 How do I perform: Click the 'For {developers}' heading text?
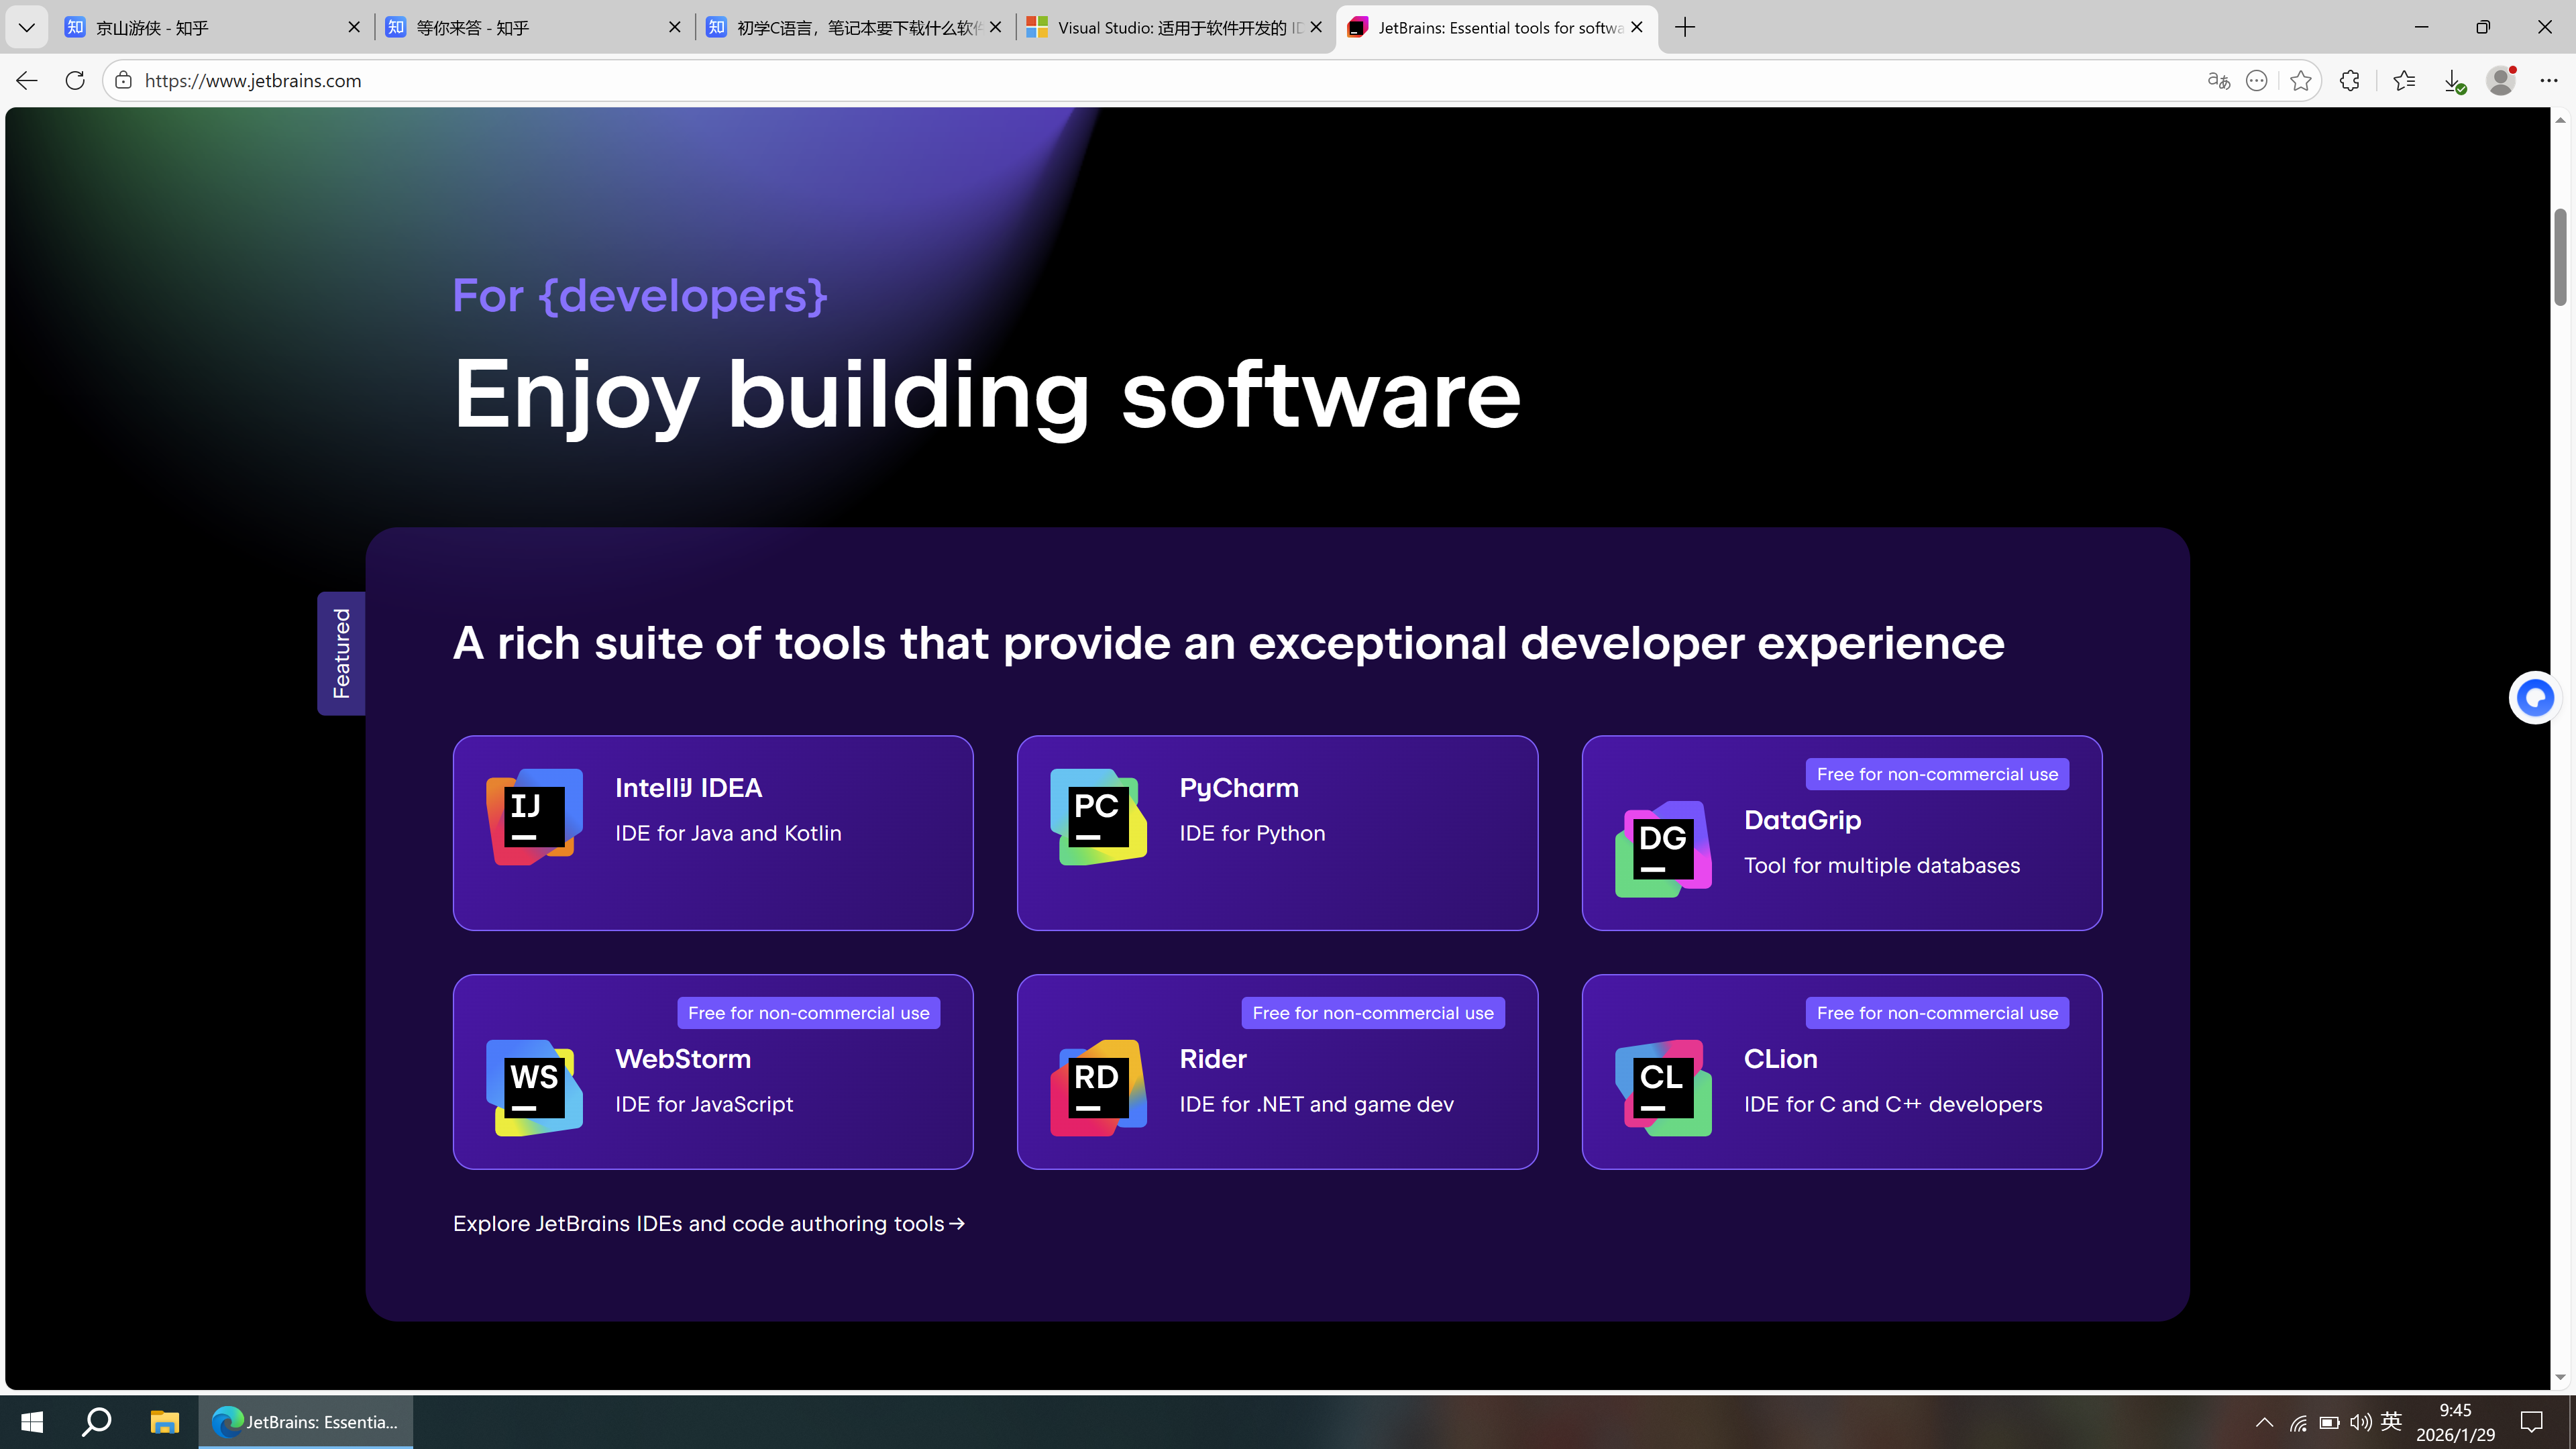point(640,296)
